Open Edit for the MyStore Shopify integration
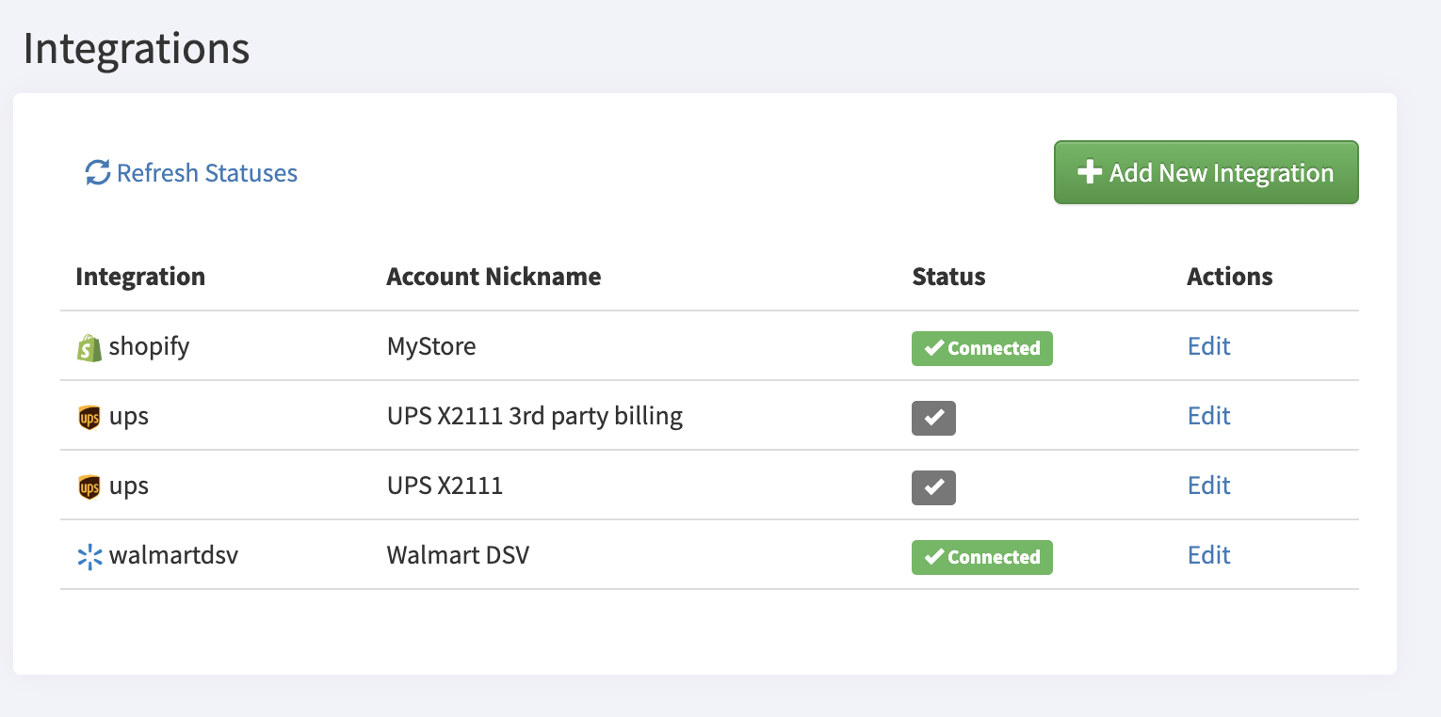 [1208, 346]
